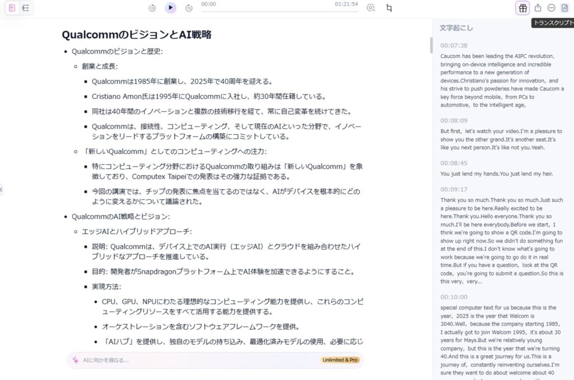Click transcript paragraph 'Thank you so much.Thank you'

click(x=502, y=241)
